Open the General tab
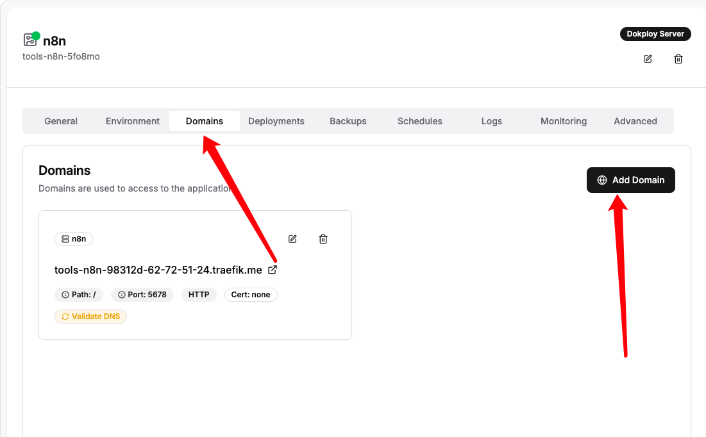 (x=61, y=121)
